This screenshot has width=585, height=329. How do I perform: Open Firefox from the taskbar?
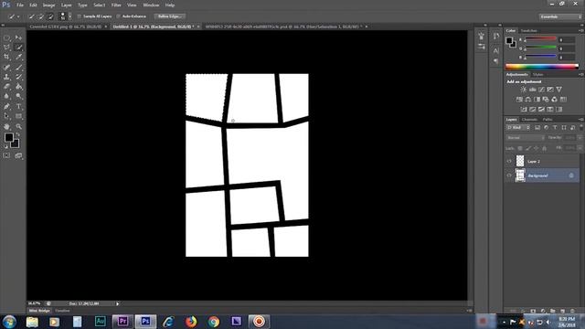coord(191,321)
